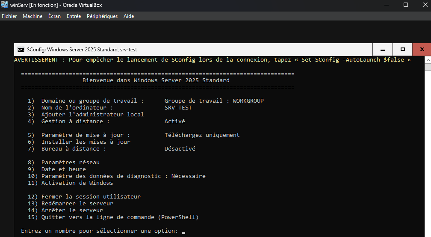The height and width of the screenshot is (237, 431).
Task: Open the Entrée menu
Action: tap(74, 16)
